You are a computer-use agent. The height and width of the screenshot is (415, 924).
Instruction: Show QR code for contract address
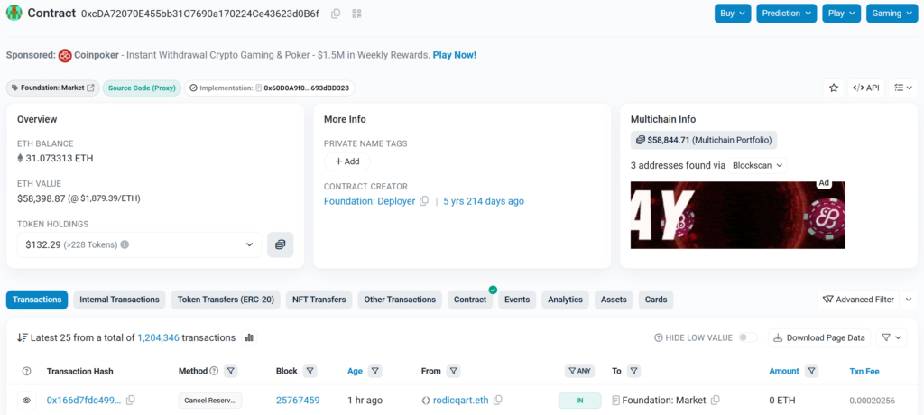coord(356,14)
